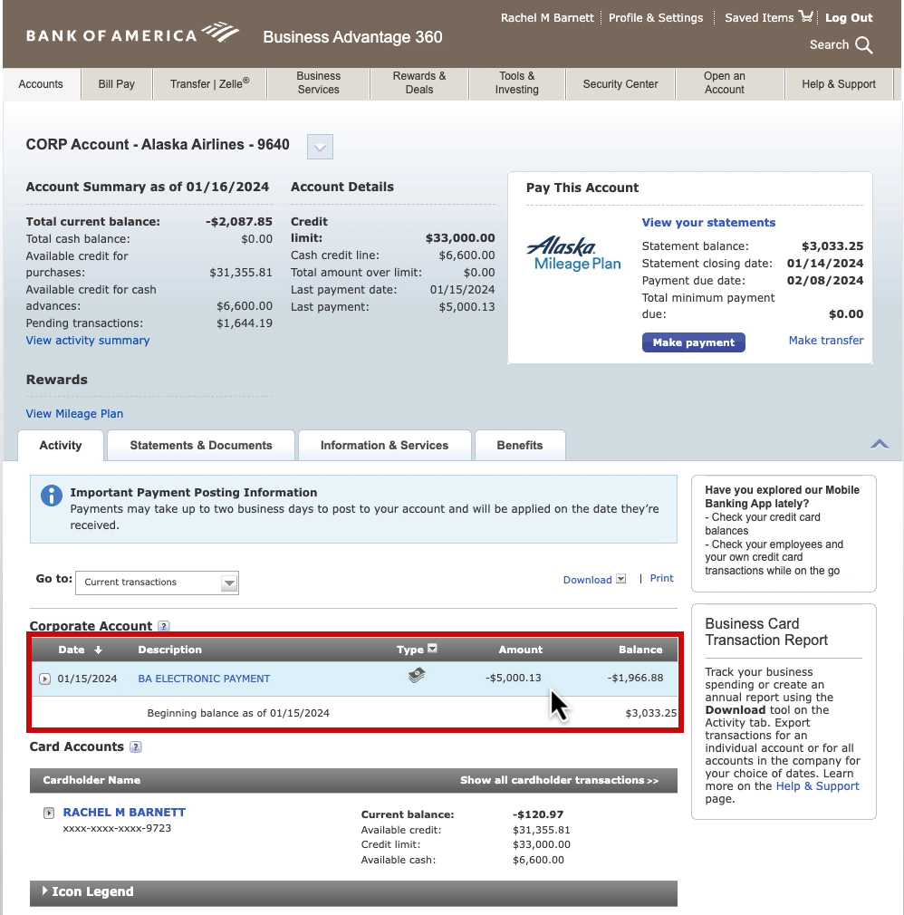
Task: Open the Accounts tab
Action: (x=41, y=84)
